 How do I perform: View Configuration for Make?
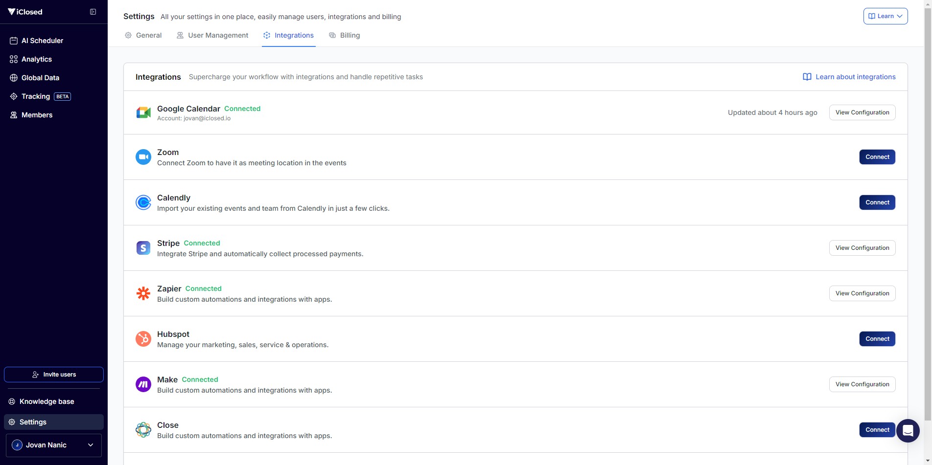(x=862, y=384)
